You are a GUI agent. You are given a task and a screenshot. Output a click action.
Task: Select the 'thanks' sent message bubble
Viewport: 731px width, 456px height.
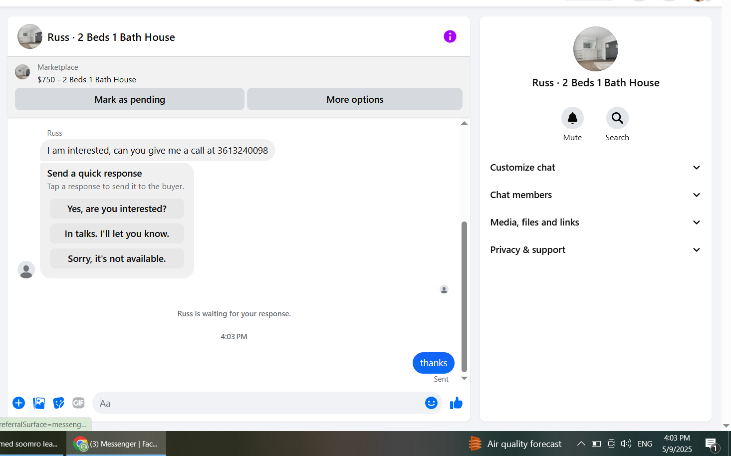pyautogui.click(x=434, y=363)
